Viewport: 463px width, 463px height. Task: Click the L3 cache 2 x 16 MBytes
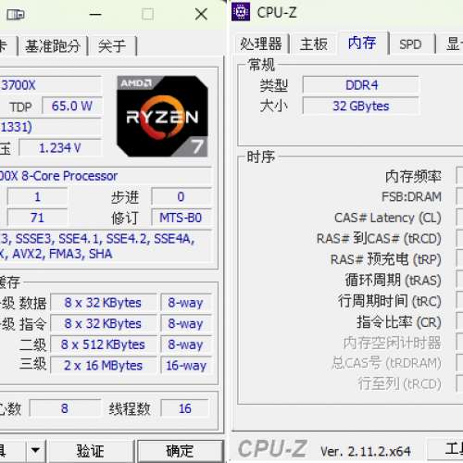(x=103, y=366)
